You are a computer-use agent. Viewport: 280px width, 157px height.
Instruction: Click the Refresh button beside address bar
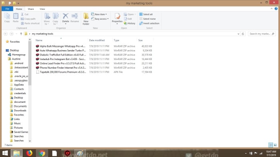pyautogui.click(x=243, y=34)
